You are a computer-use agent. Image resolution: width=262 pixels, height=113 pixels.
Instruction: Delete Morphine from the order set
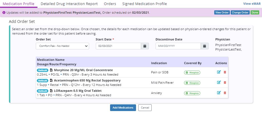(225, 72)
